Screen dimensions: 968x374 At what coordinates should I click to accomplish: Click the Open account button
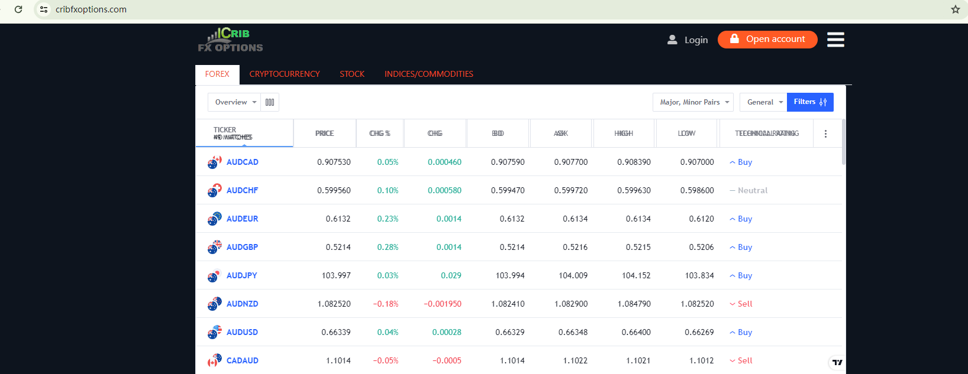coord(767,40)
